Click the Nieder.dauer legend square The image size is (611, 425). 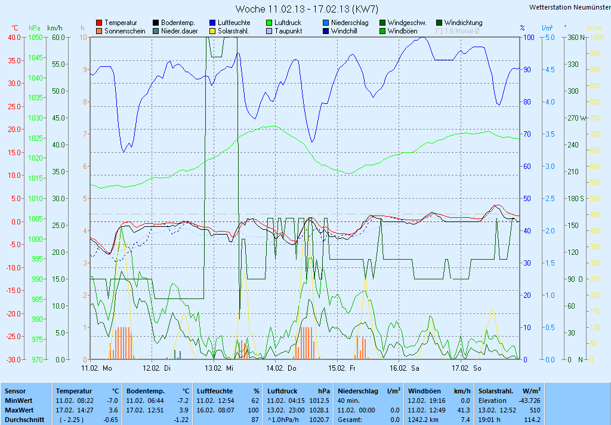(x=156, y=31)
